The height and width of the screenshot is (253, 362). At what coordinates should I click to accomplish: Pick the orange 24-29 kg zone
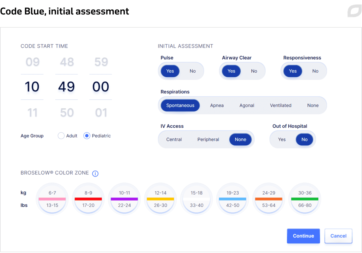click(269, 199)
